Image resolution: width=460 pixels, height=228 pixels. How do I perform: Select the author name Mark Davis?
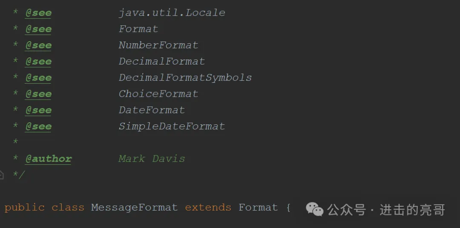tap(152, 159)
